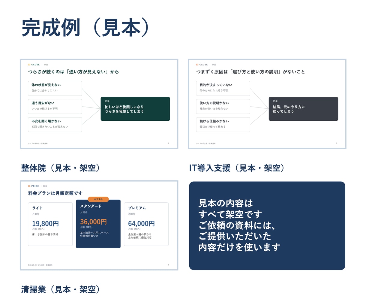Image resolution: width=366 pixels, height=305 pixels.
Task: Click the gray 結局、元のやり方に result box
Action: tap(303, 109)
